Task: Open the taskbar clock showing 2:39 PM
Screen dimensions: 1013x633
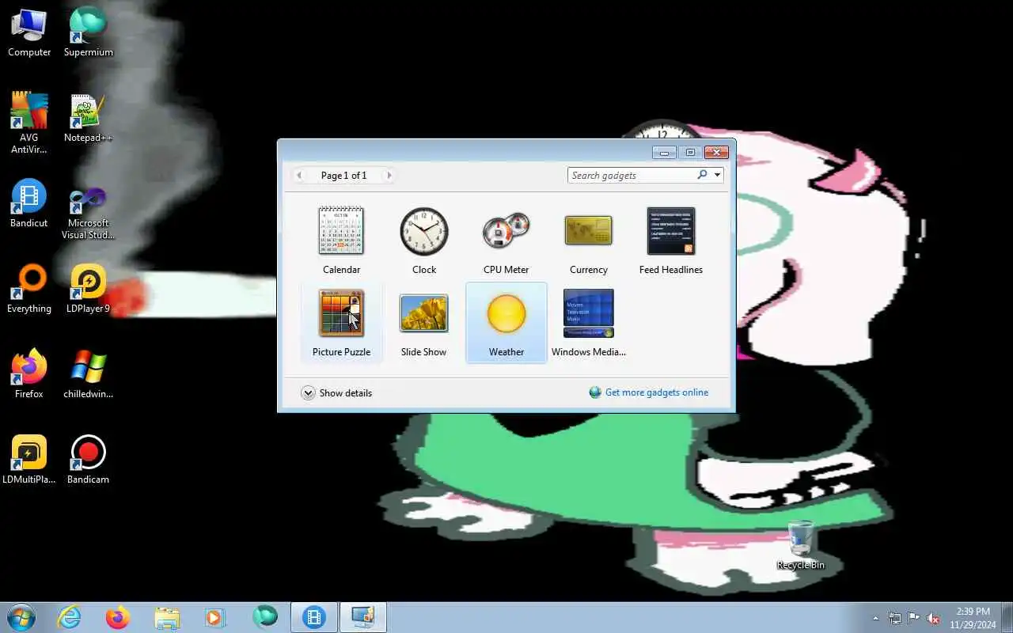Action: point(973,618)
